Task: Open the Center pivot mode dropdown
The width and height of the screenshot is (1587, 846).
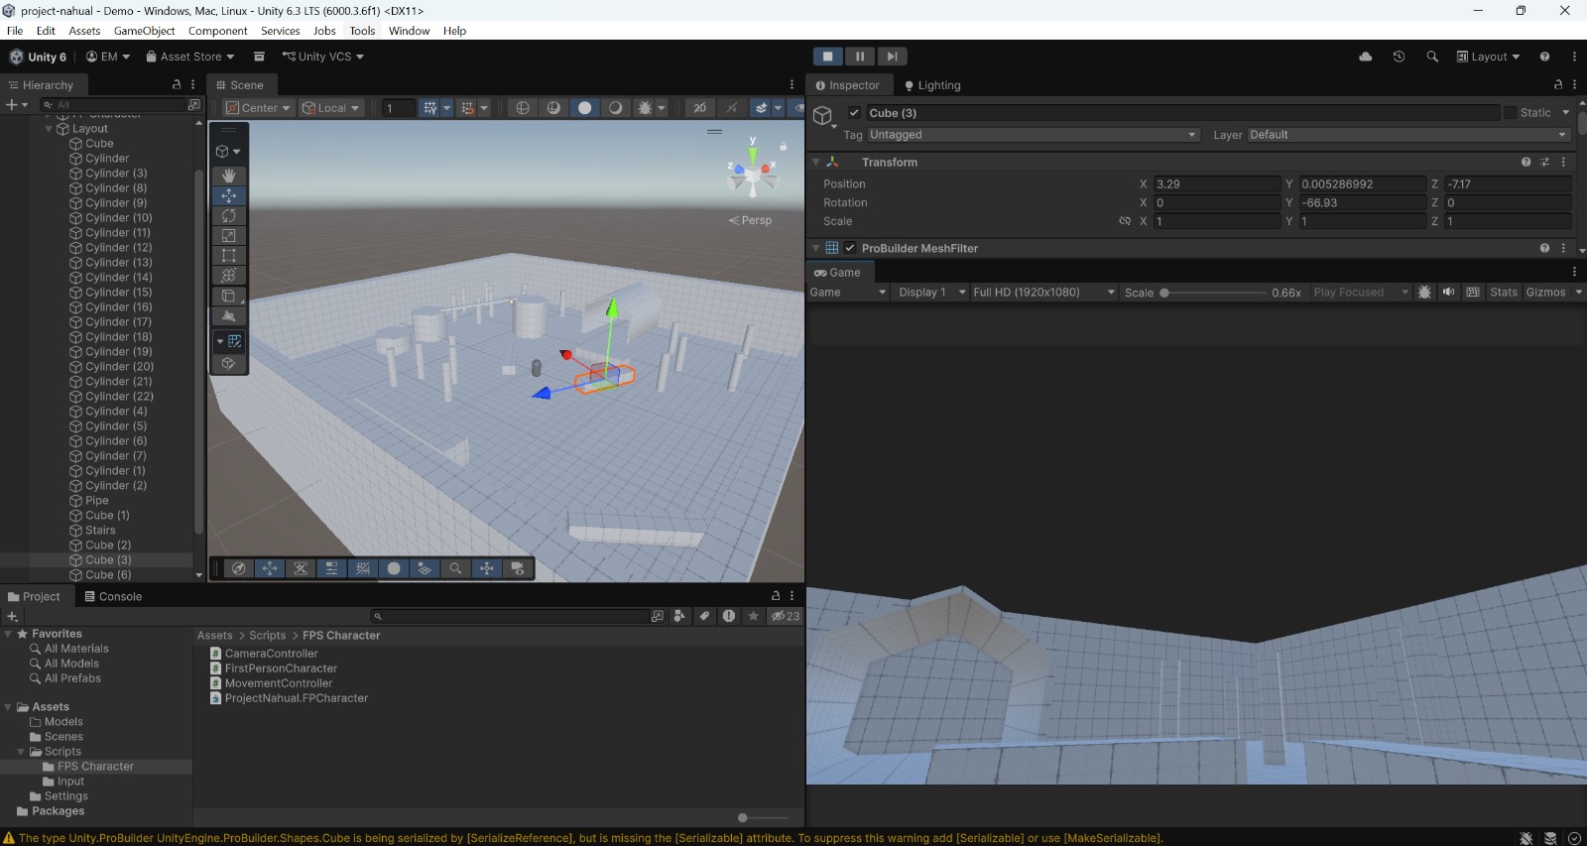Action: [x=258, y=108]
